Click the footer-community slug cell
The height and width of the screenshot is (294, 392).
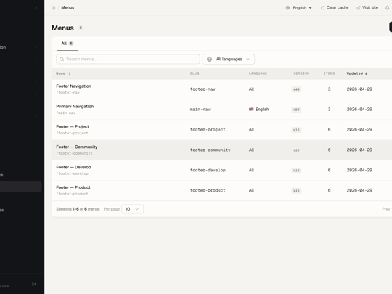pyautogui.click(x=210, y=150)
